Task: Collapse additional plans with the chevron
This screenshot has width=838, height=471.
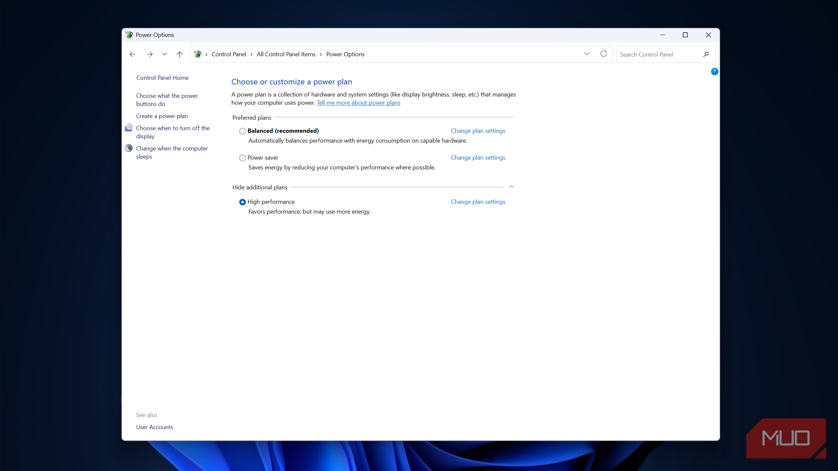Action: 511,187
